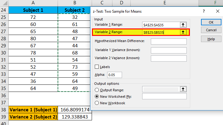The width and height of the screenshot is (223, 125).
Task: Click the Output Range text box
Action: (161, 89)
